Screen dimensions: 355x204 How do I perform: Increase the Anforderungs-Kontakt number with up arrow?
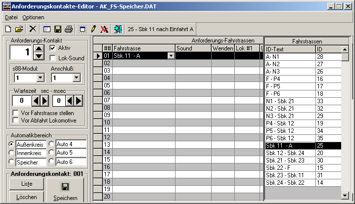39,48
